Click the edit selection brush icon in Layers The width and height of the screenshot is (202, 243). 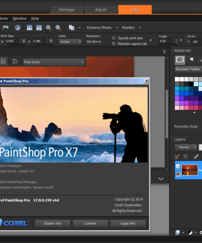tap(177, 156)
